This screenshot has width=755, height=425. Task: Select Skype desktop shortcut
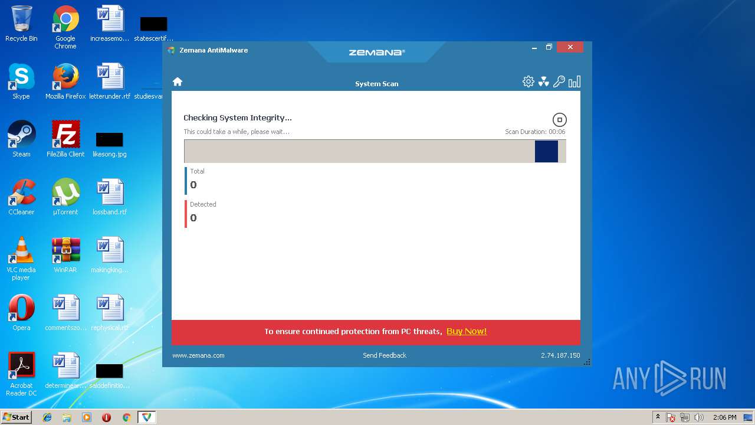(x=21, y=81)
